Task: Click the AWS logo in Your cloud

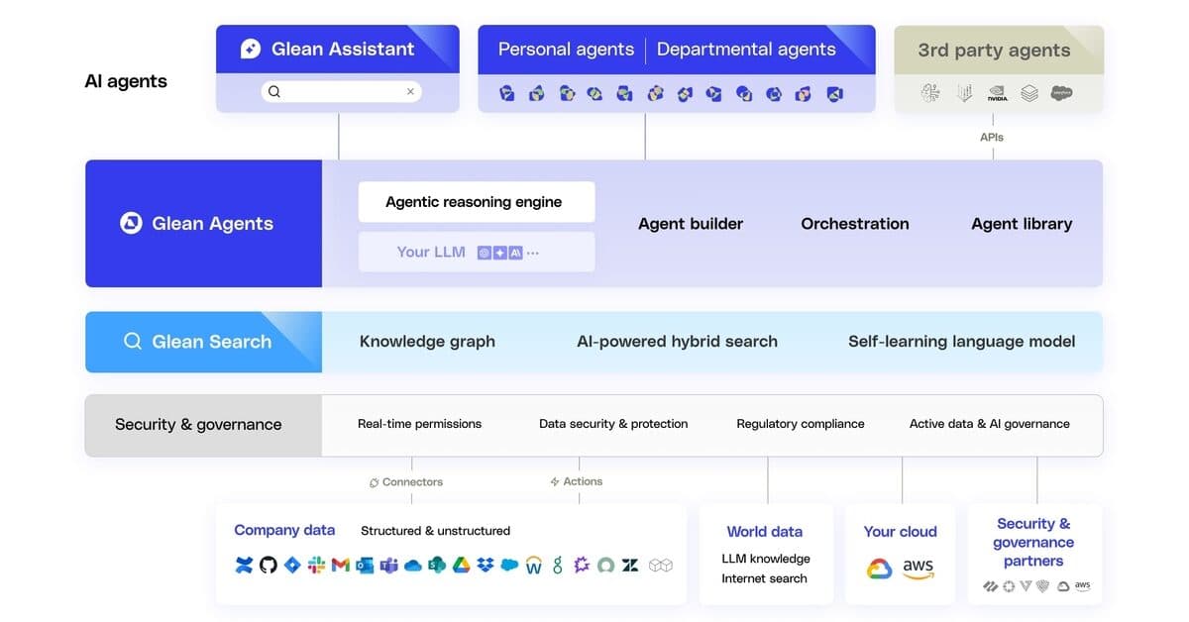Action: [x=919, y=569]
